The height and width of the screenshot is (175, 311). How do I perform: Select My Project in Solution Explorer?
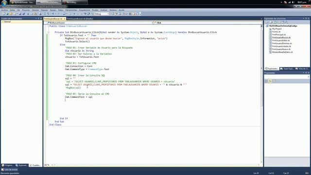[x=276, y=29]
